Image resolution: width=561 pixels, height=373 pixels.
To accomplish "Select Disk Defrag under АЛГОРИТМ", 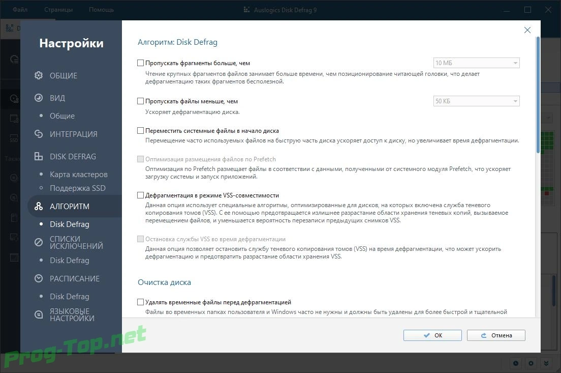I will tap(70, 224).
